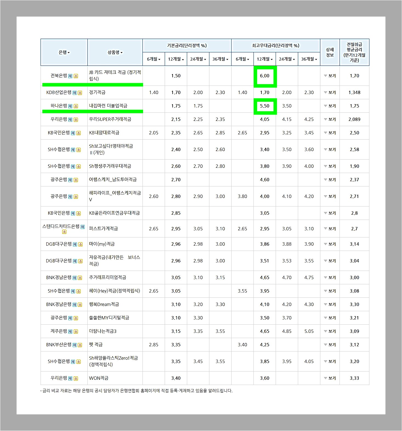
Task: Sort by 6개월 under 최고우대금리
Action: [243, 59]
